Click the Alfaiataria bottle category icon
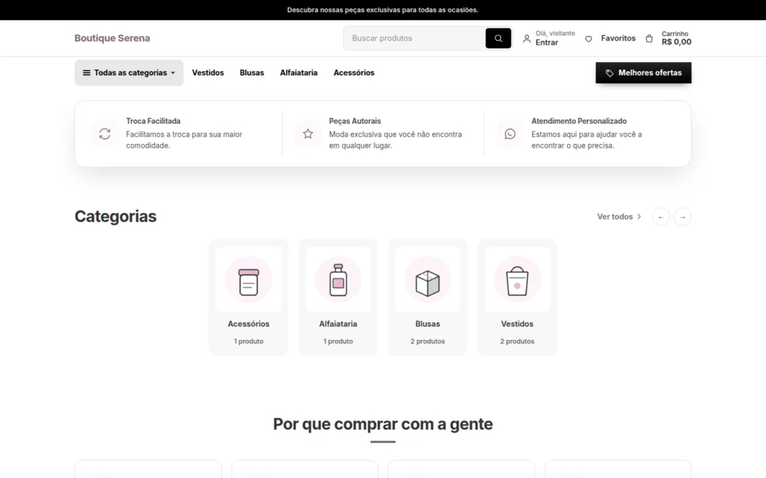 (338, 280)
